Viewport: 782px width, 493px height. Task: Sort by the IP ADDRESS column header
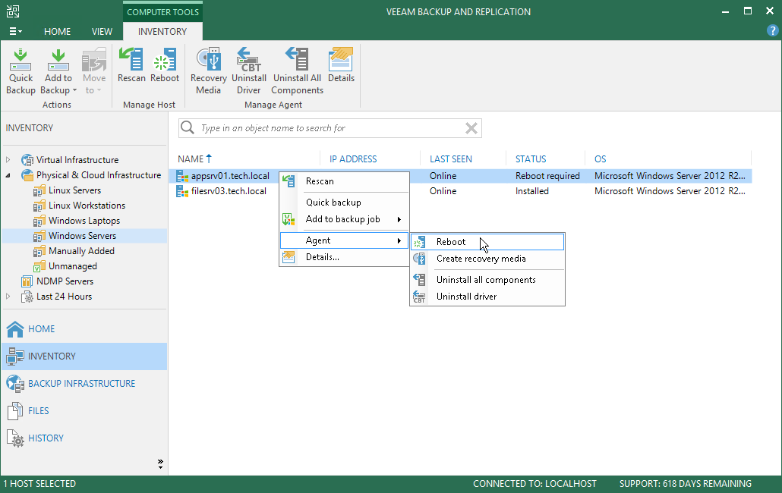click(x=353, y=159)
